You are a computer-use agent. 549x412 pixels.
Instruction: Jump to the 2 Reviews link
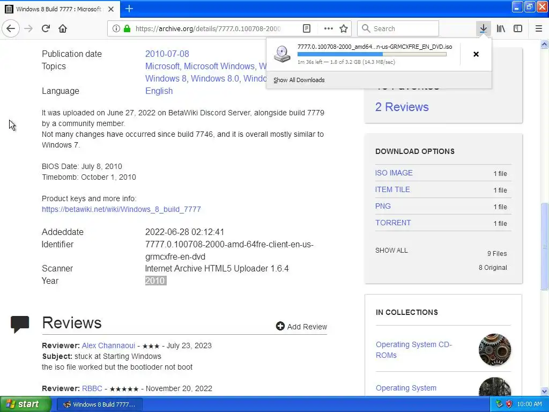tap(402, 107)
